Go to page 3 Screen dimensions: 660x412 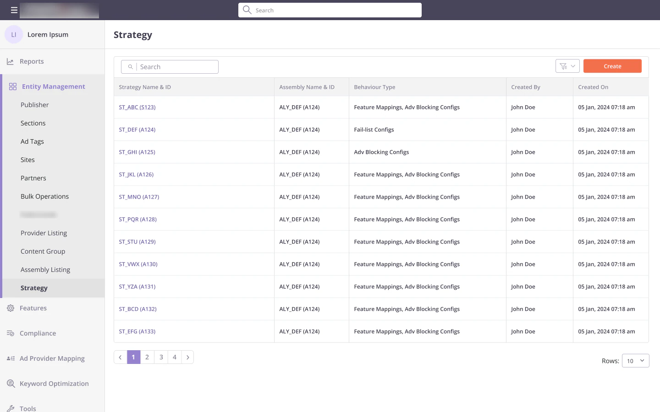[x=161, y=357]
